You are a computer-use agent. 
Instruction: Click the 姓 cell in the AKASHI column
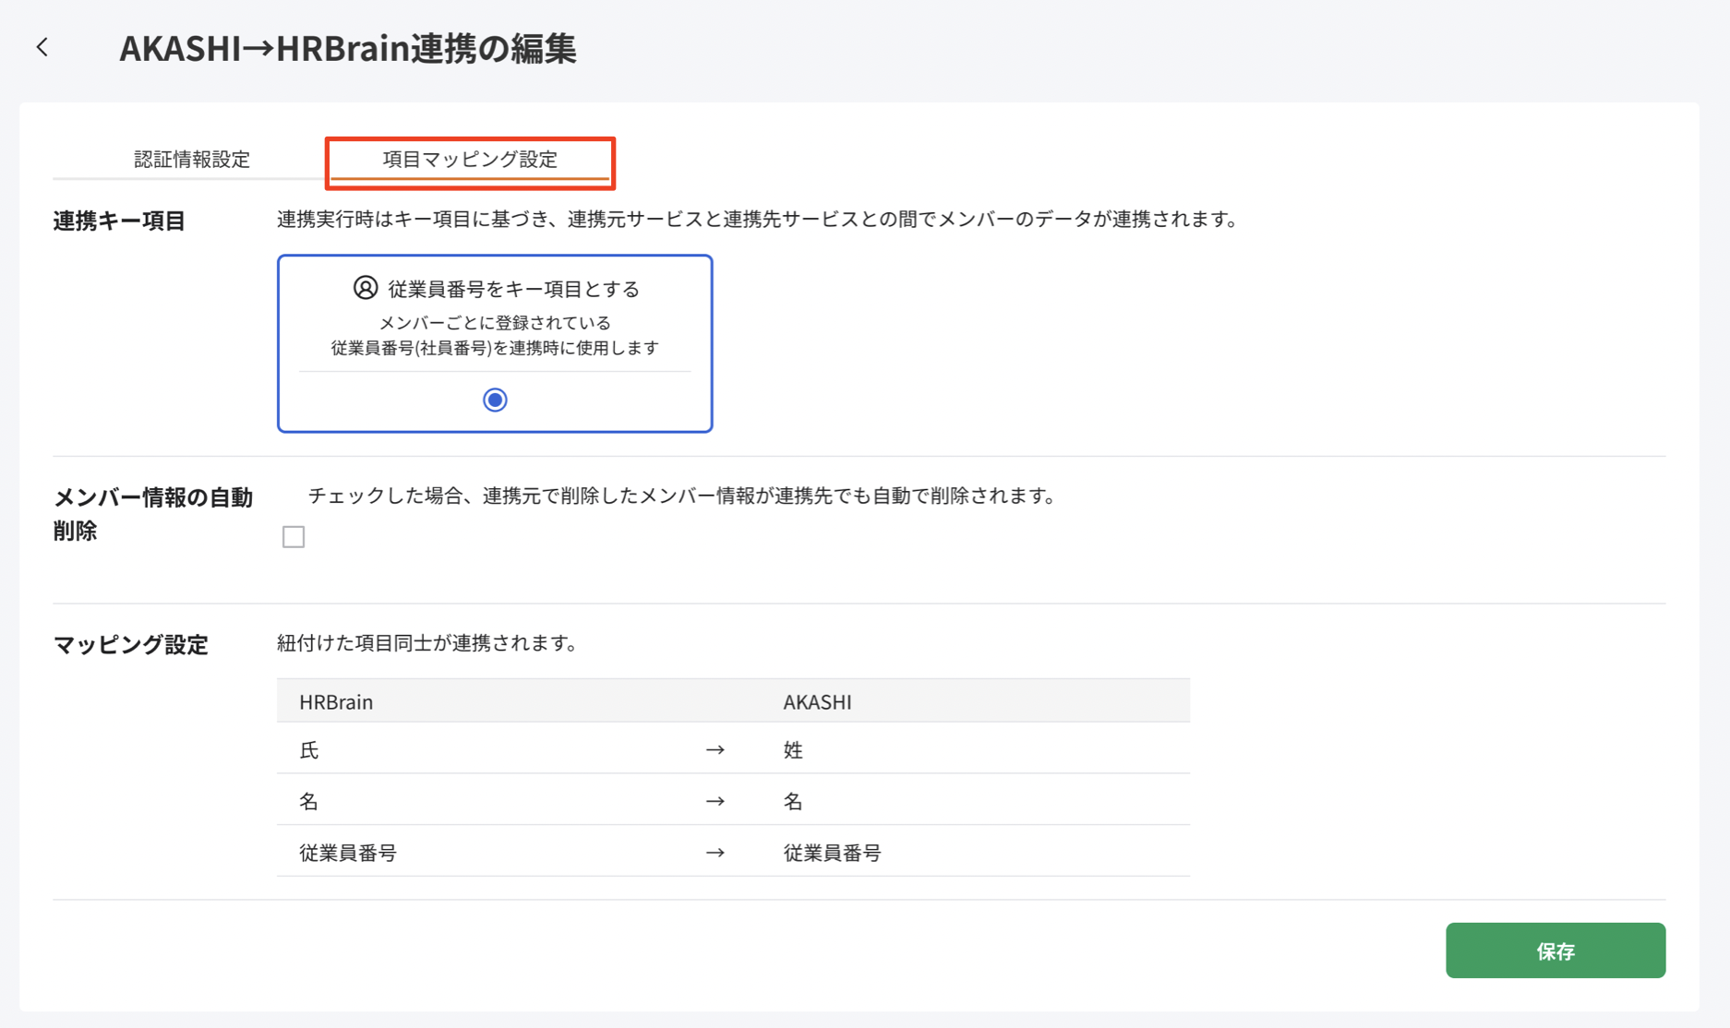(793, 750)
